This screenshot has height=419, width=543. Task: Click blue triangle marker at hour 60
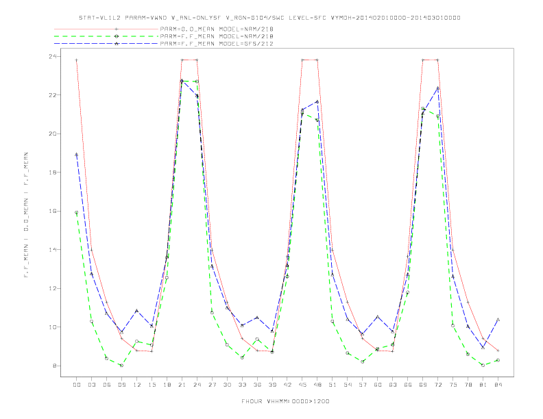(378, 317)
